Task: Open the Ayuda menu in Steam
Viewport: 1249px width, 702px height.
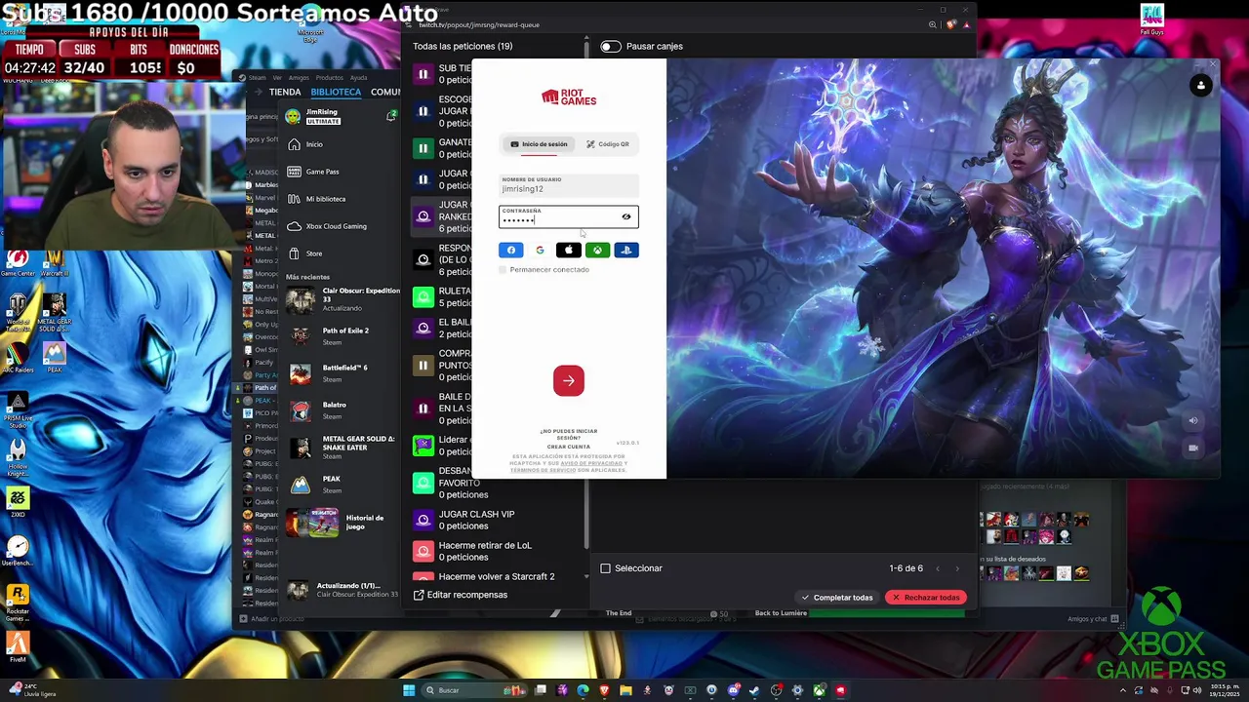Action: 358,78
